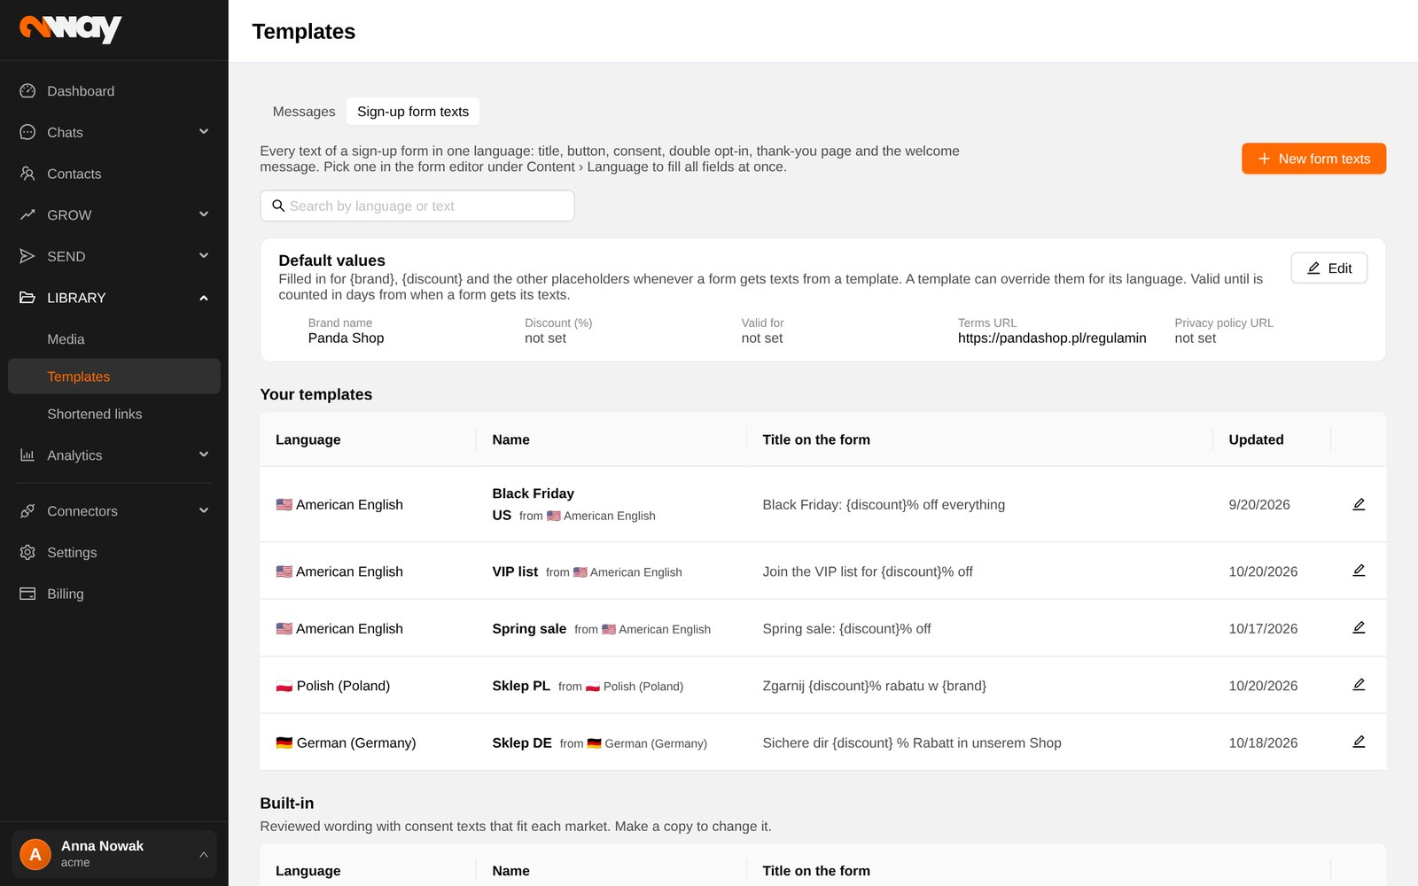This screenshot has width=1418, height=886.
Task: Click the LIBRARY folder icon
Action: [27, 298]
